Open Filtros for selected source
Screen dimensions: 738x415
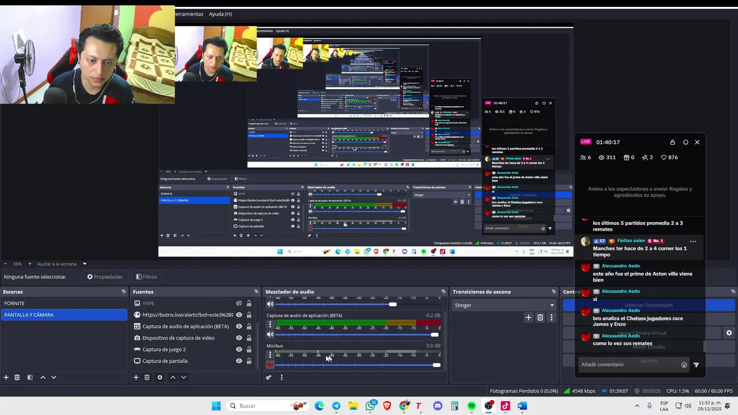click(x=146, y=277)
